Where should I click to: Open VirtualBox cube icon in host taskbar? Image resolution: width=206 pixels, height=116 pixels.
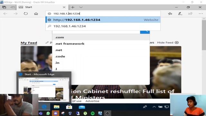70,113
